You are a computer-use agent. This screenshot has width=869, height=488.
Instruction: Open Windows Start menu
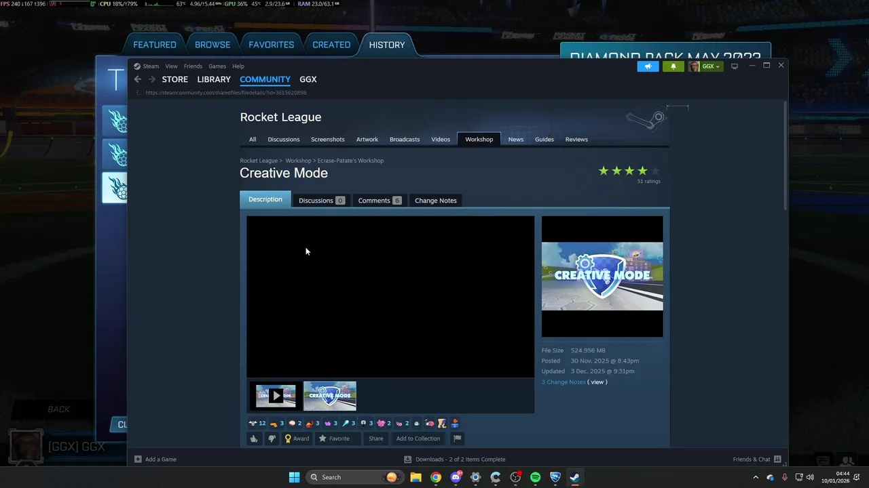click(x=294, y=477)
